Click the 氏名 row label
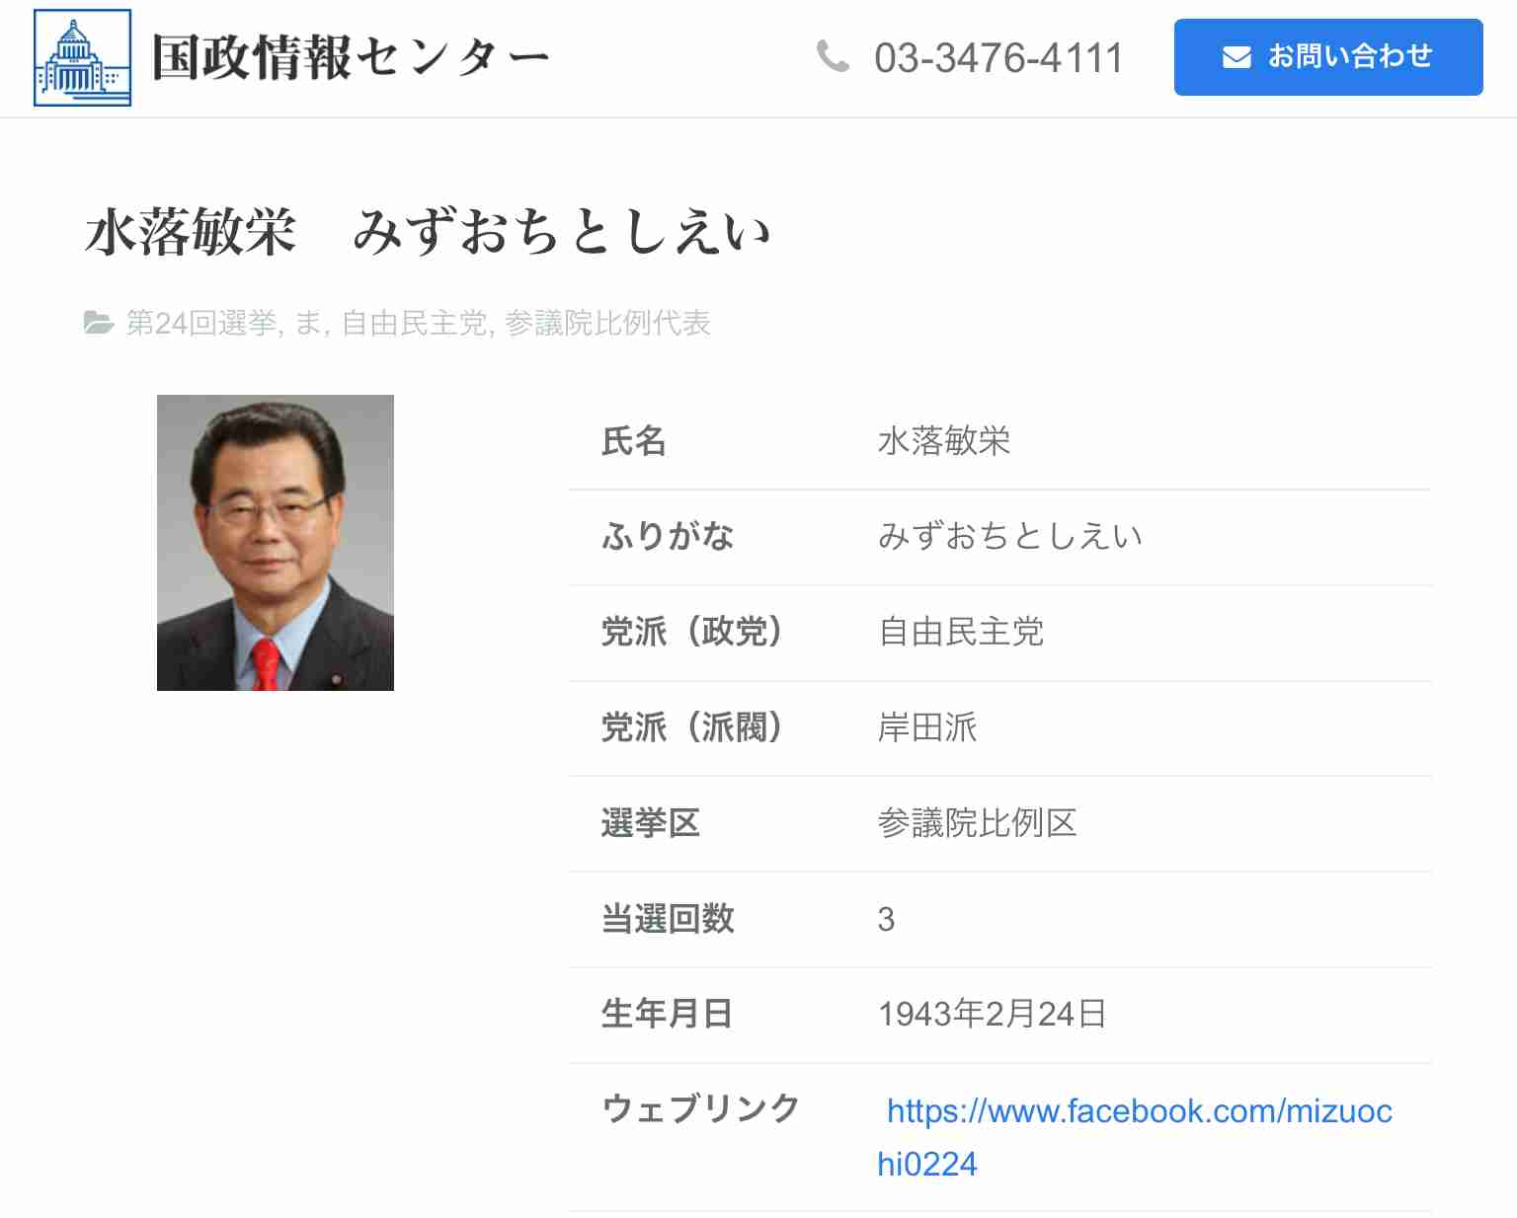Viewport: 1517px width, 1218px height. 634,441
